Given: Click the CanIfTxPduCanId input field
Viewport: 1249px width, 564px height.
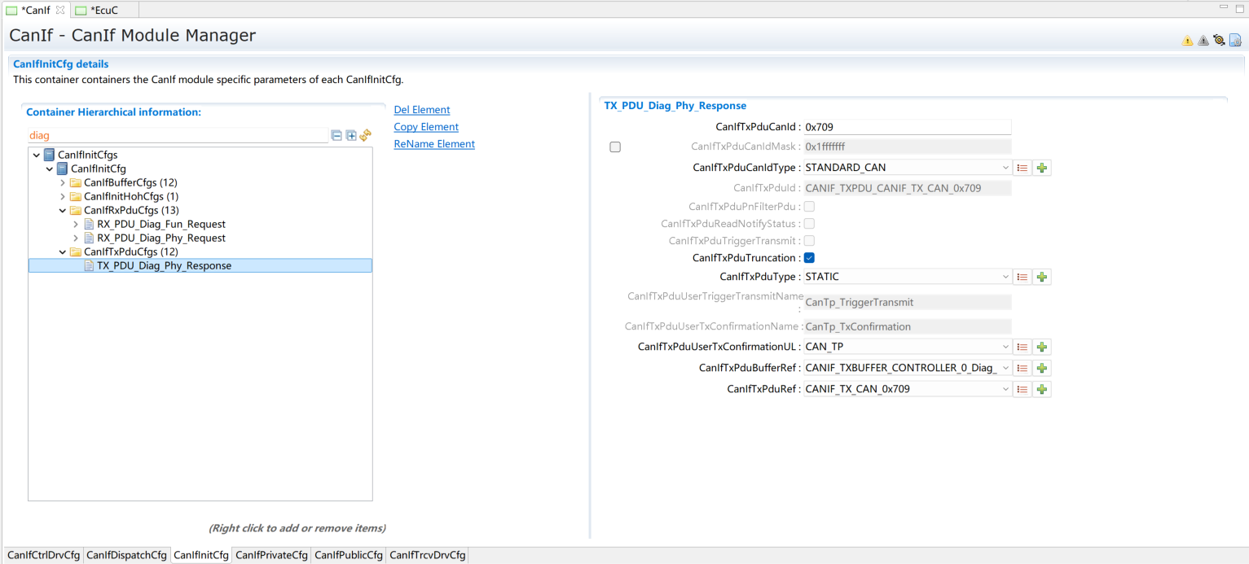Looking at the screenshot, I should pyautogui.click(x=906, y=127).
